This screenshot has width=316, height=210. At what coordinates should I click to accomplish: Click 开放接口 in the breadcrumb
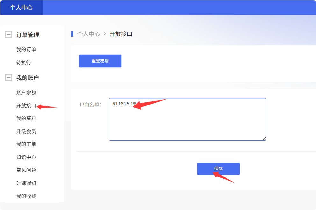[121, 34]
